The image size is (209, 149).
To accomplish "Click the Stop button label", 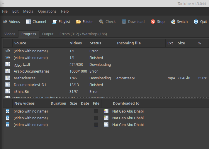I will click(x=161, y=21).
